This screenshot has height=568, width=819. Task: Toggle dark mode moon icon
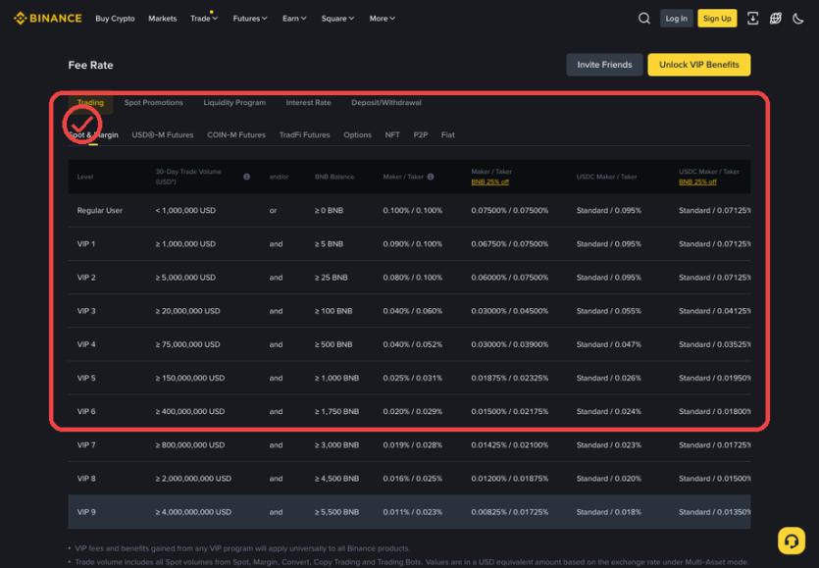click(x=797, y=19)
